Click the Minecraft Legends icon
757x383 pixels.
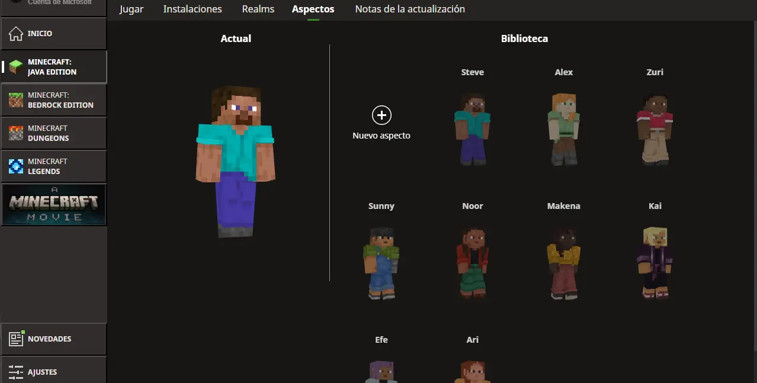coord(16,166)
